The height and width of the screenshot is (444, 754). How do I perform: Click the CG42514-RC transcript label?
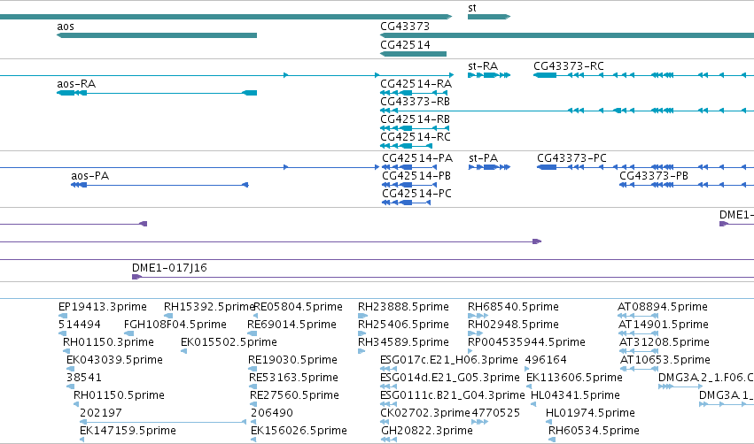coord(416,137)
